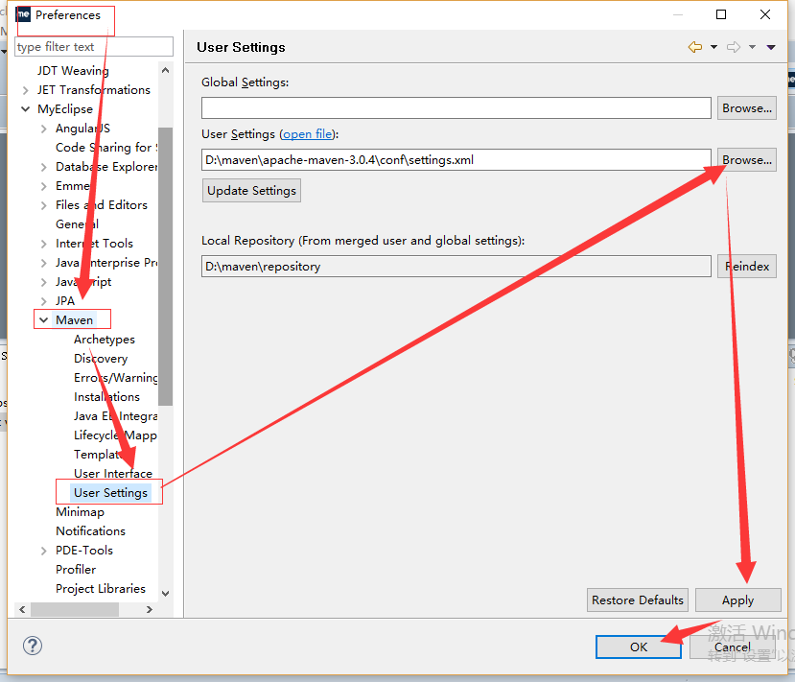Select Profiler preferences item

pos(76,570)
